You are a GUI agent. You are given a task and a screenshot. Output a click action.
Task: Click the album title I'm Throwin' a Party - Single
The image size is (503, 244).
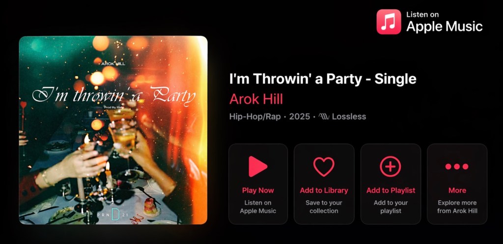click(x=323, y=79)
